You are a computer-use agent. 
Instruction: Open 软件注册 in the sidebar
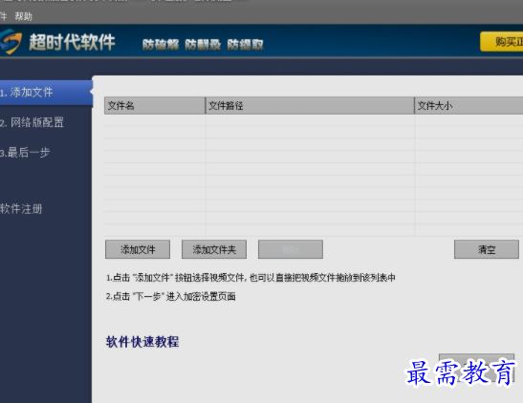click(x=21, y=209)
